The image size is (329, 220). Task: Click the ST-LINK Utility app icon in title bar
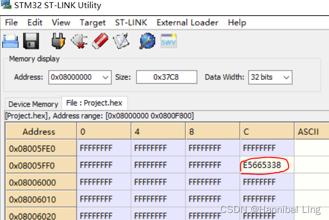[x=6, y=4]
